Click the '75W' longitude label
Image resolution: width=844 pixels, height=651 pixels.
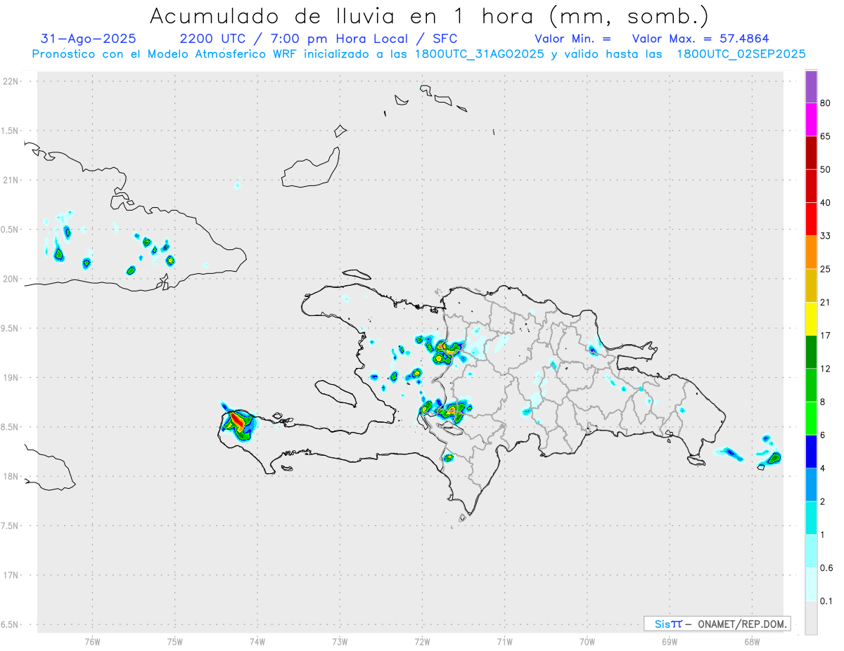tap(175, 642)
